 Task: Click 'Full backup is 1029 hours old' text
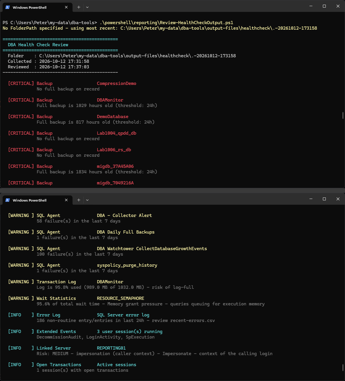click(x=97, y=106)
